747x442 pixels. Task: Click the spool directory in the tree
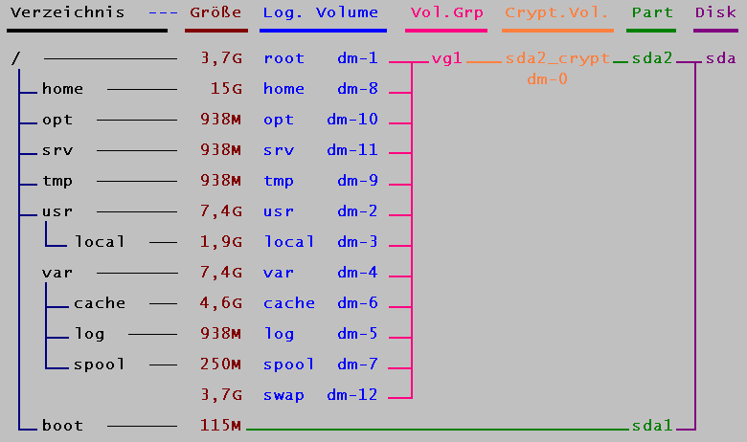coord(100,365)
